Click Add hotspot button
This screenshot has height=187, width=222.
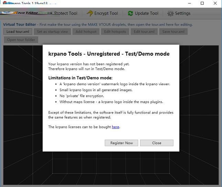pos(86,32)
